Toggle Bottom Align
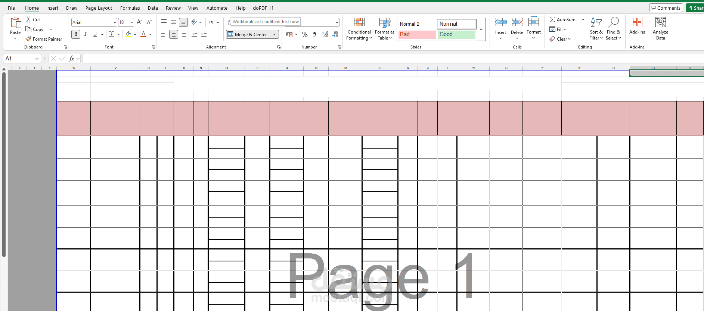This screenshot has width=704, height=311. click(183, 22)
